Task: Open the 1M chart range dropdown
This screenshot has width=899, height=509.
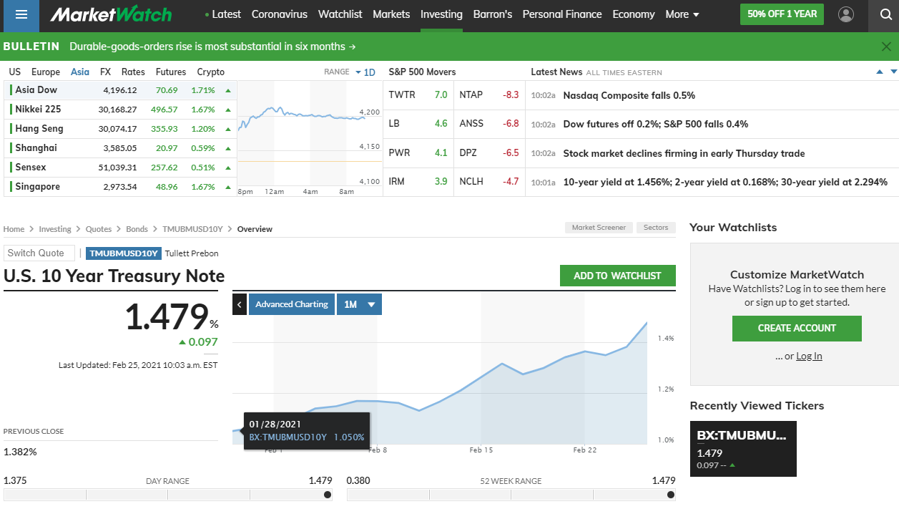Action: 359,304
